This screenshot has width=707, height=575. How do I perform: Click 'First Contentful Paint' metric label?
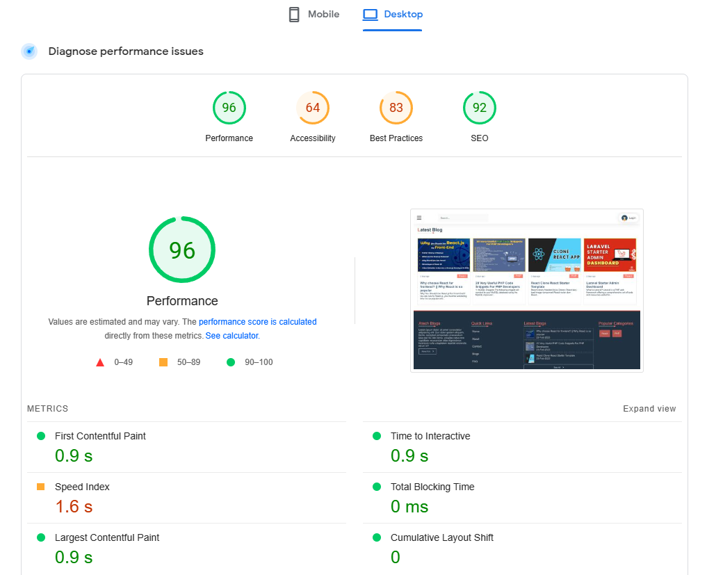coord(100,436)
